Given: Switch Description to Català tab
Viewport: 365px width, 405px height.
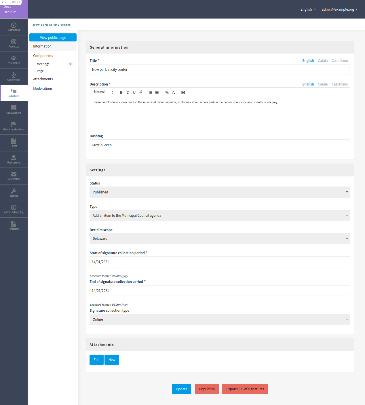Looking at the screenshot, I should (323, 84).
